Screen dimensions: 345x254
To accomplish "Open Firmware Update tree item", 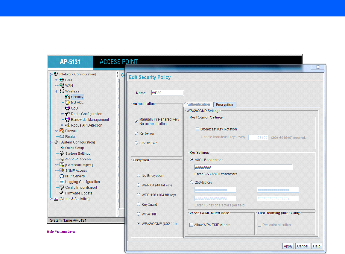I will (79, 193).
